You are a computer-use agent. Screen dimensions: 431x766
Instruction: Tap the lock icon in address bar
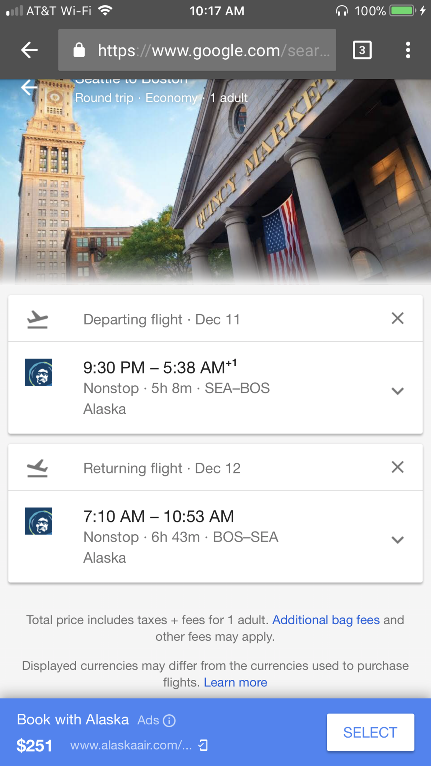pyautogui.click(x=79, y=50)
